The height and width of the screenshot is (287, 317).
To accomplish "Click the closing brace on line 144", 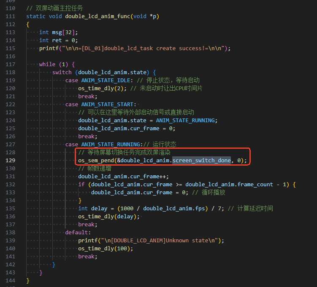I will click(28, 281).
